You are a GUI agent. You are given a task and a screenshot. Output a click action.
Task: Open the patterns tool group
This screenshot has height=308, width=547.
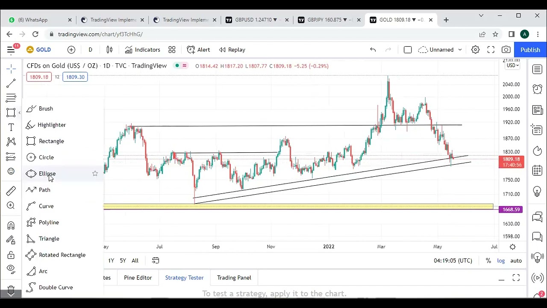point(11,142)
